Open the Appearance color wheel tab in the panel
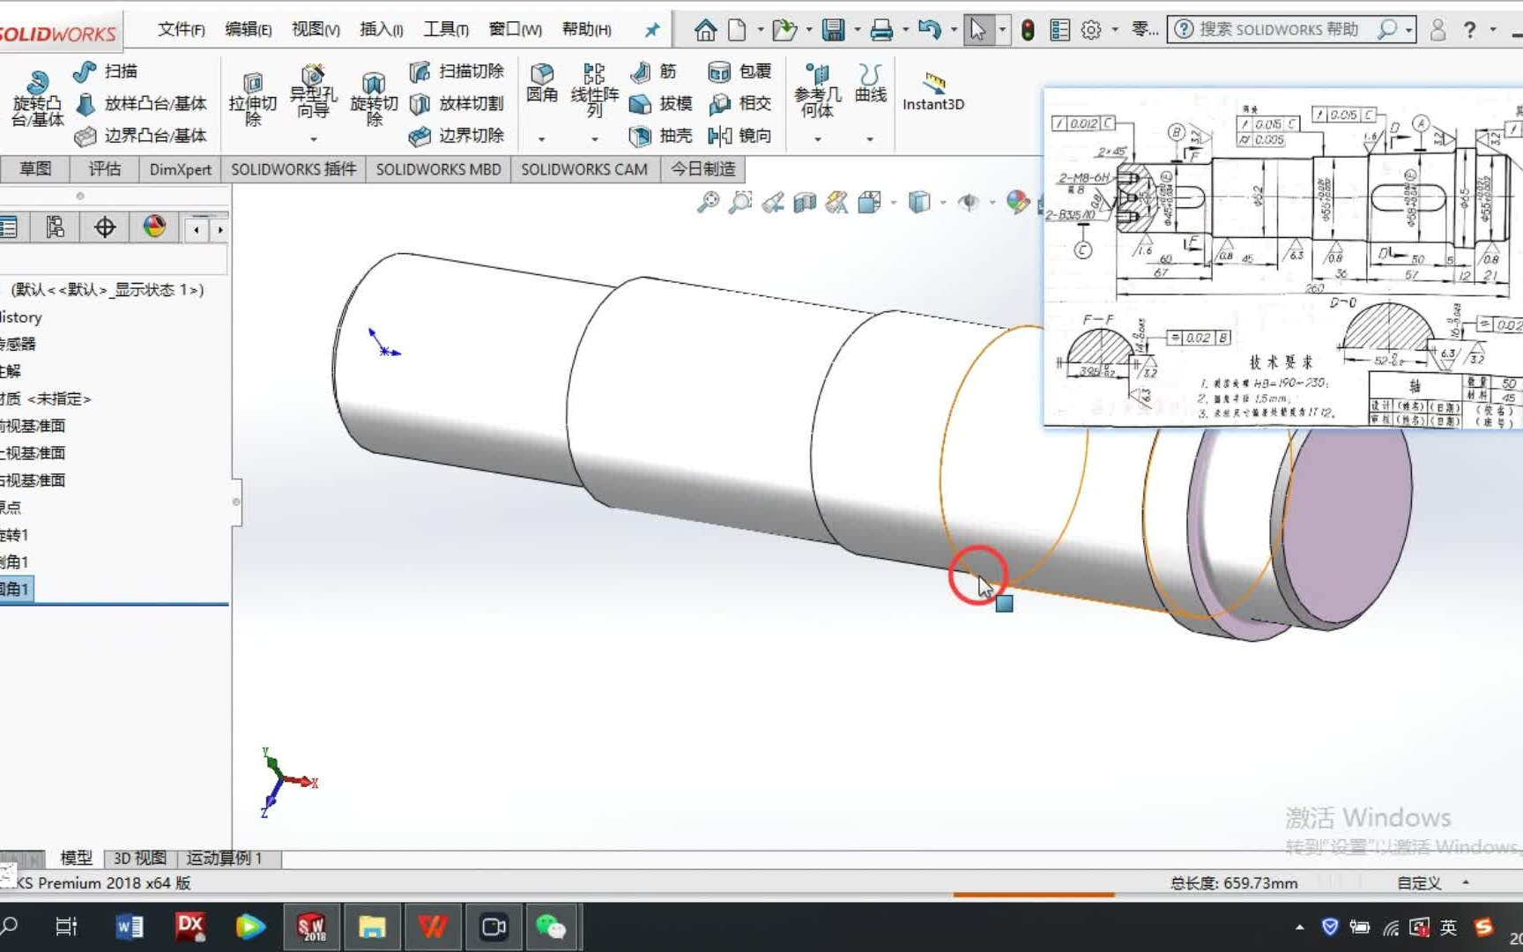 point(154,227)
